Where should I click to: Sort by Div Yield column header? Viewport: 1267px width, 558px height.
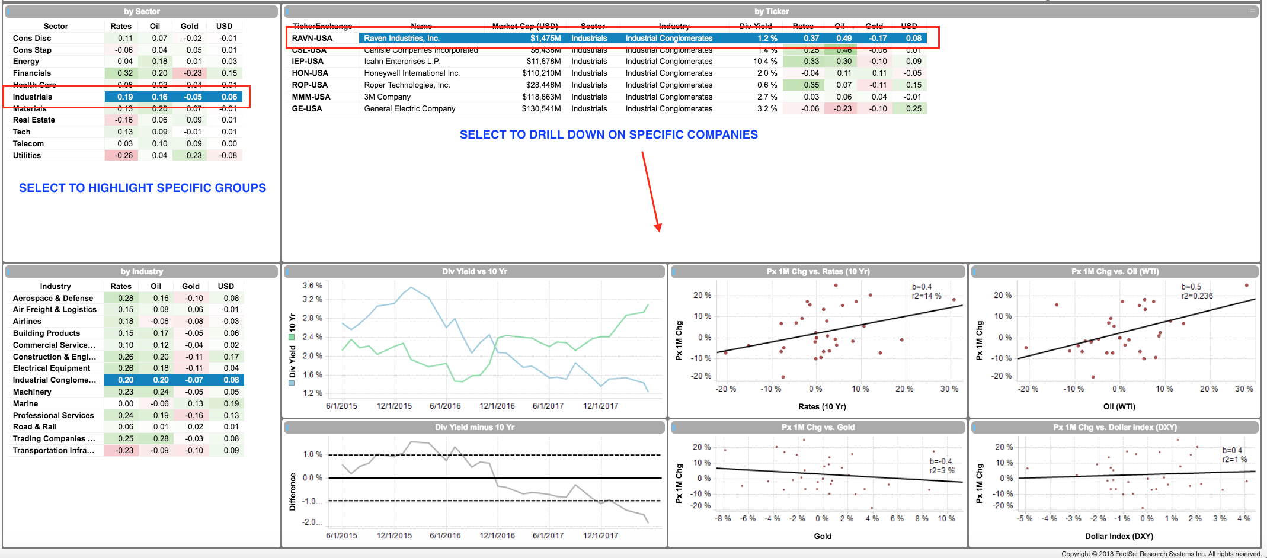coord(756,26)
